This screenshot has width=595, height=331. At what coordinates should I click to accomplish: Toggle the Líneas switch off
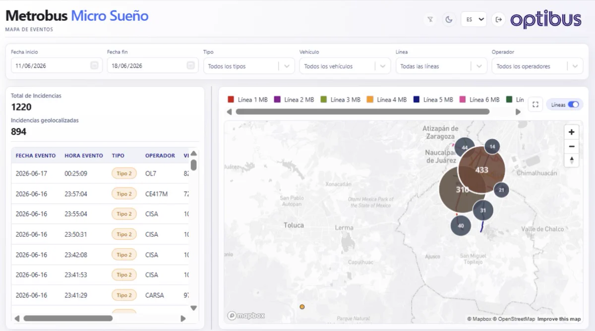point(573,105)
